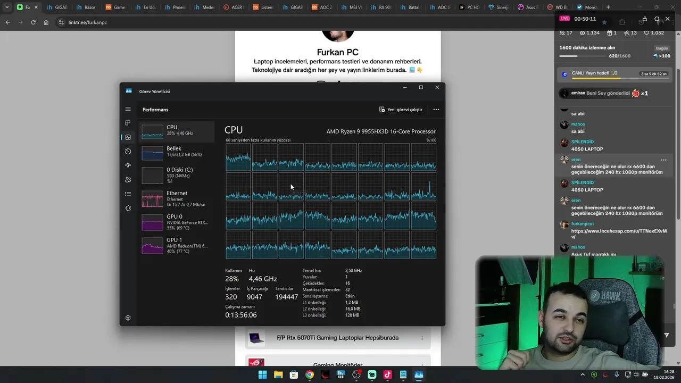The image size is (681, 383).
Task: Open tab search dropdown in Chrome
Action: point(7,7)
